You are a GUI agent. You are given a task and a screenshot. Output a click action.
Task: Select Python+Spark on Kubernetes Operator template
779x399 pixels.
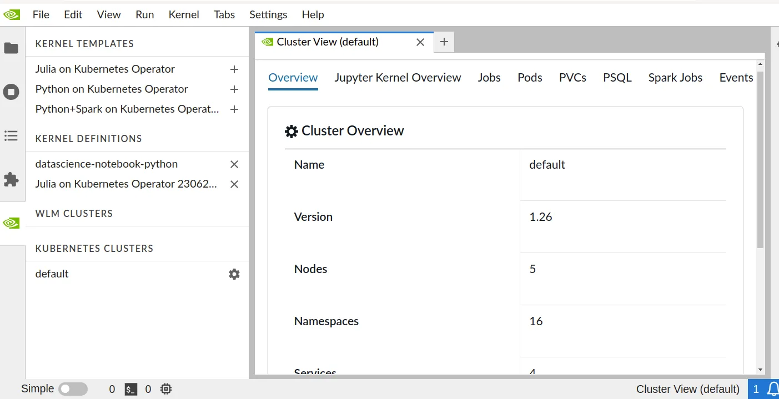point(127,109)
